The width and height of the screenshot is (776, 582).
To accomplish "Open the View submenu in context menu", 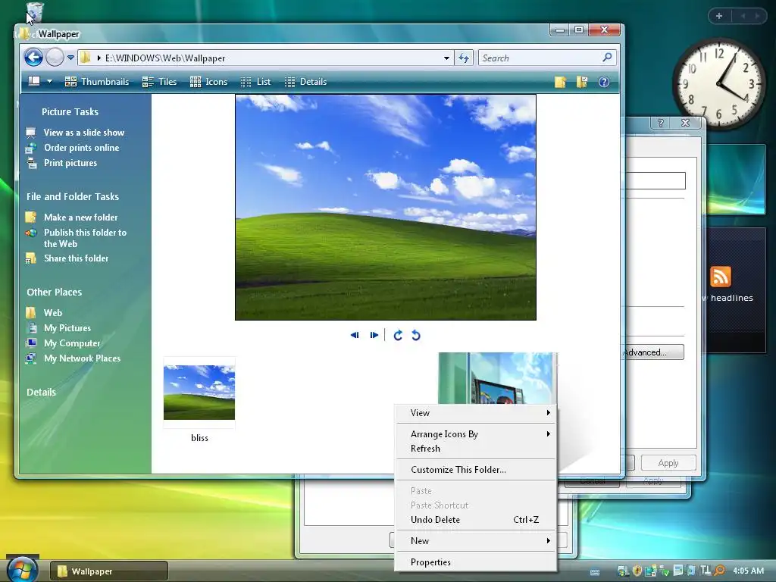I will pos(476,413).
